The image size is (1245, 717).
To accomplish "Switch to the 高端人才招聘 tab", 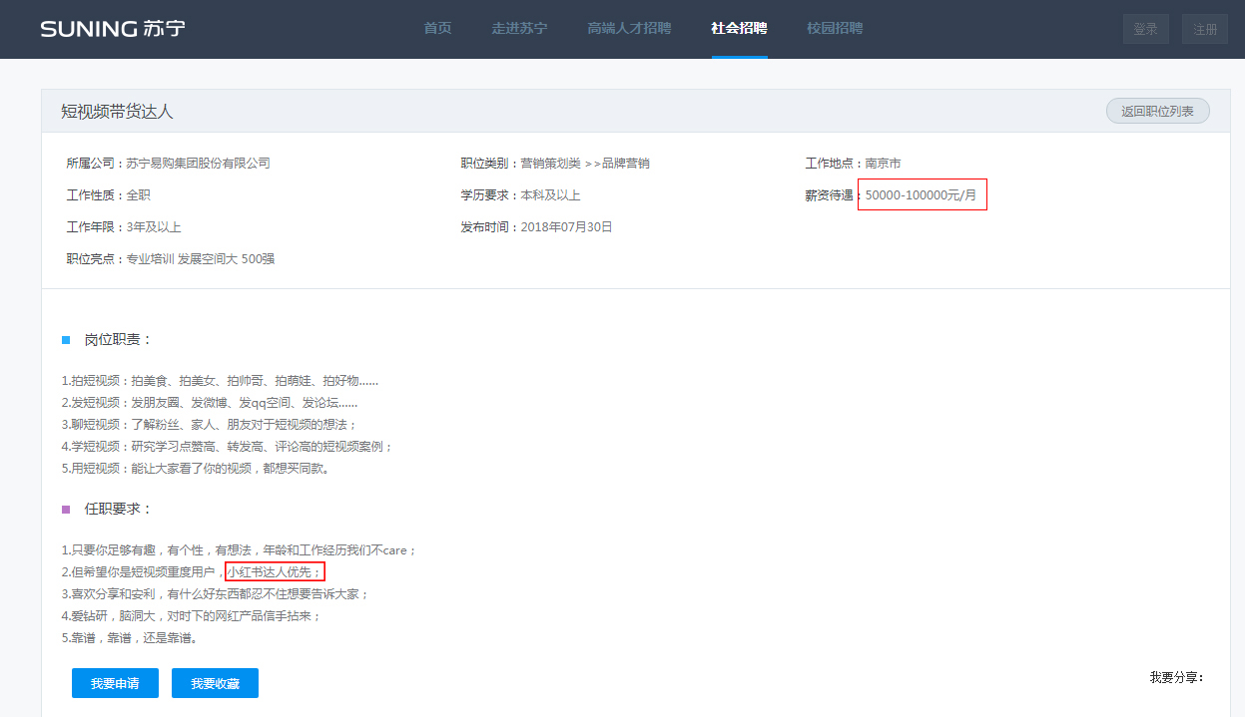I will point(628,29).
